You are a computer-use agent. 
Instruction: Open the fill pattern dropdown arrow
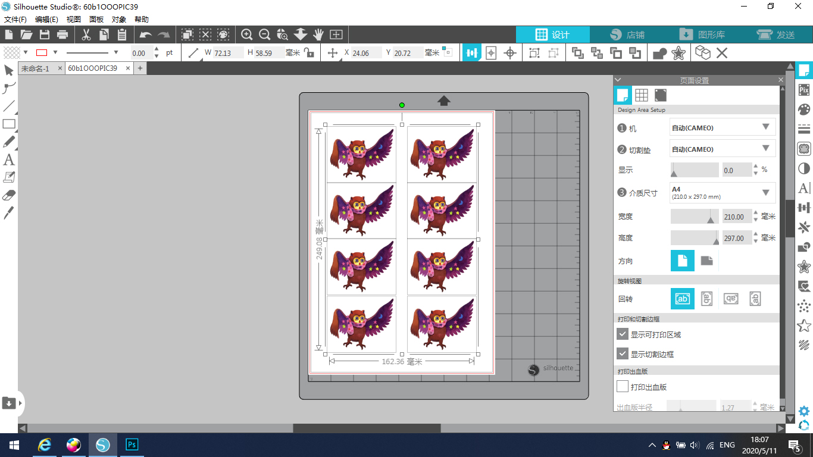click(x=26, y=52)
